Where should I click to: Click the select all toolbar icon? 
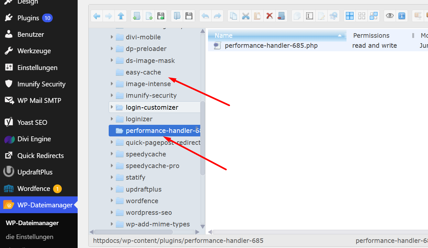coord(350,16)
